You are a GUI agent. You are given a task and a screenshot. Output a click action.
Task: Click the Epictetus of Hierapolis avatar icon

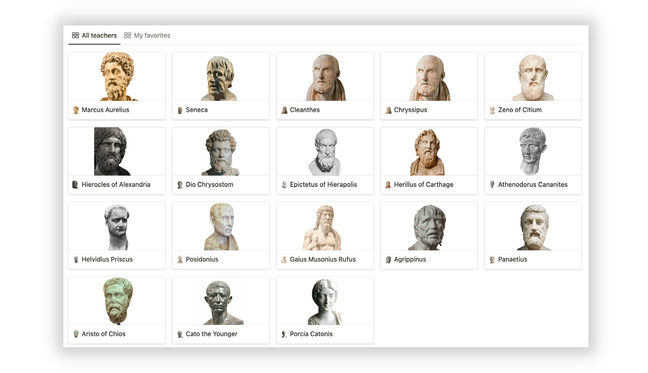point(284,185)
